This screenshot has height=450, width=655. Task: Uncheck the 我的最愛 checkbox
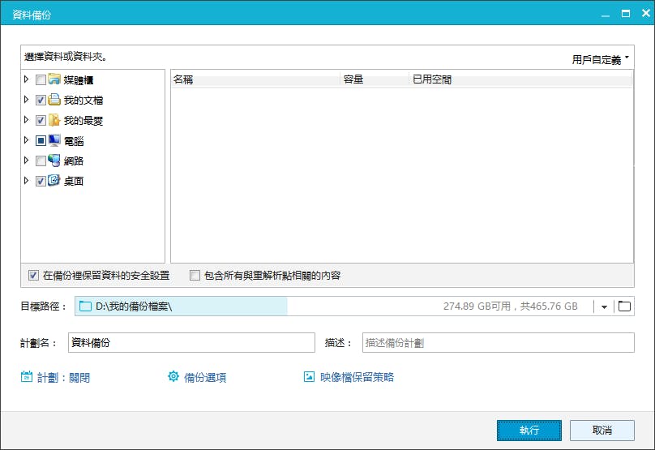(41, 120)
